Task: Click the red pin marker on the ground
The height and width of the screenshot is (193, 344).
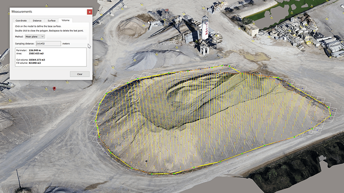Action: click(54, 88)
